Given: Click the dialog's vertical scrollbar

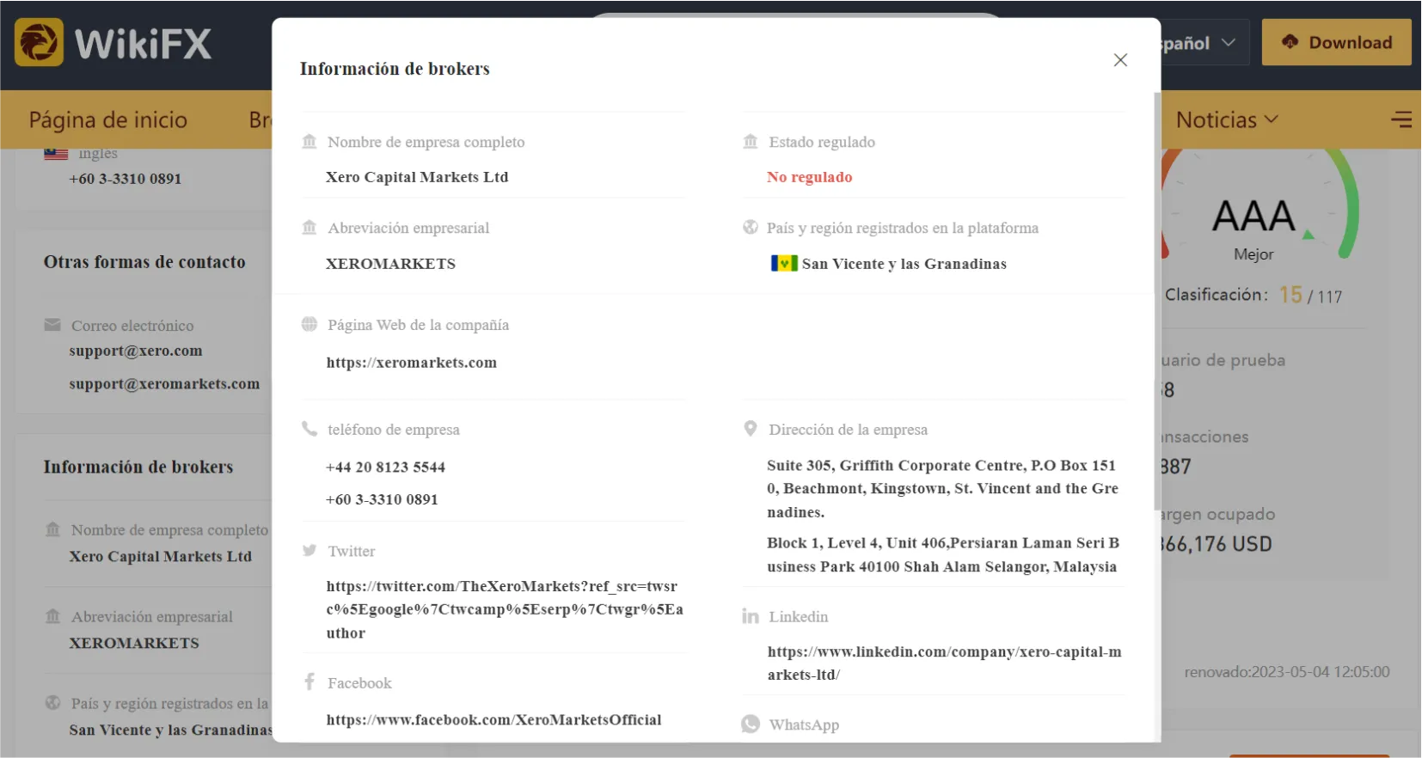Looking at the screenshot, I should pyautogui.click(x=1156, y=301).
